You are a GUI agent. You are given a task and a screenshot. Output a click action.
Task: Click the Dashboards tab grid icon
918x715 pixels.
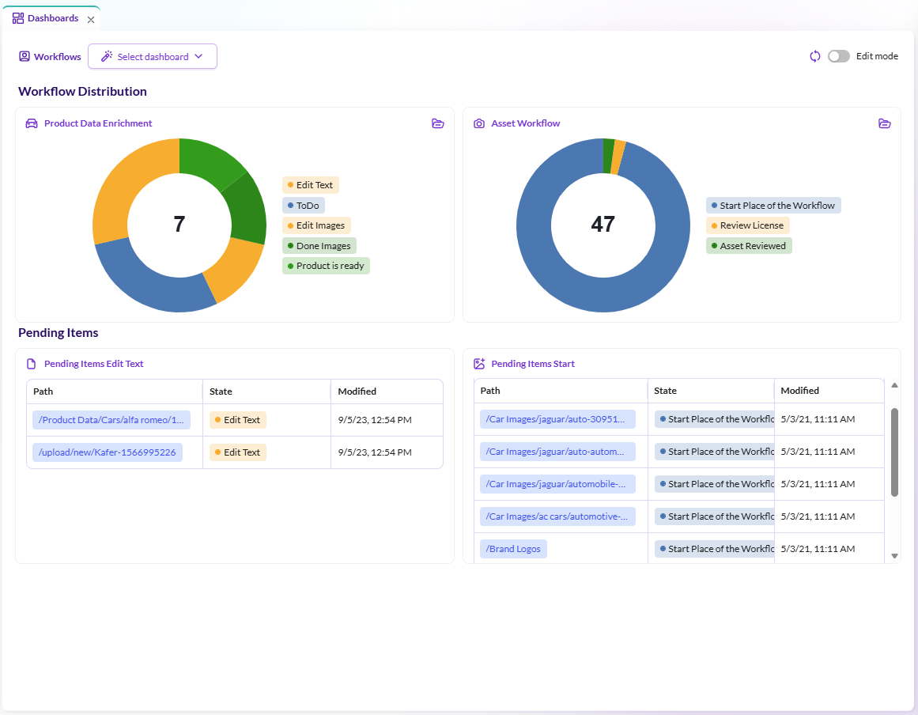point(18,18)
